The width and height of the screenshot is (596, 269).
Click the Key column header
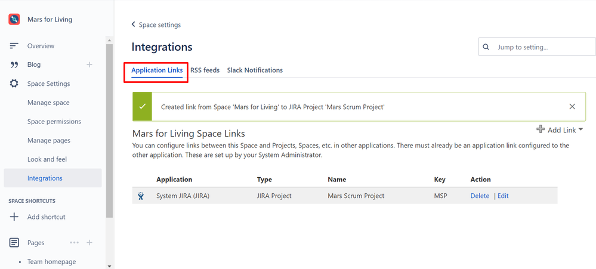pyautogui.click(x=440, y=180)
